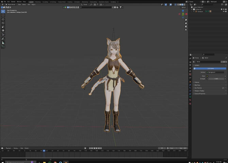Click the viewport zoom magnifier icon

coord(186,20)
